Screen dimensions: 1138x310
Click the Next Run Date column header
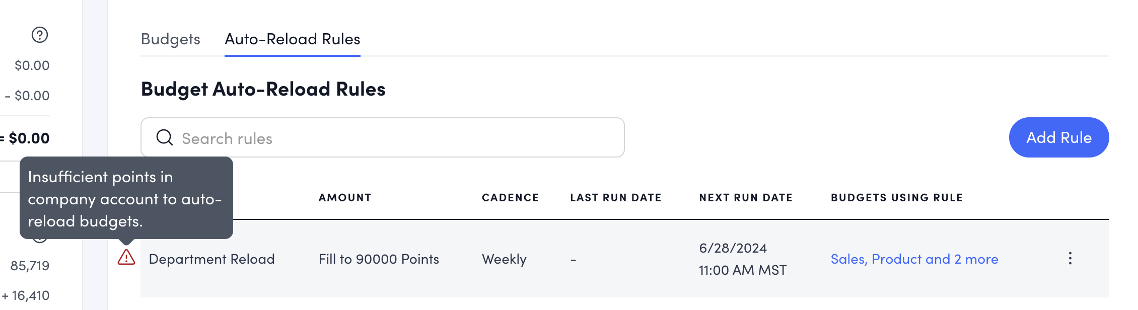click(746, 198)
